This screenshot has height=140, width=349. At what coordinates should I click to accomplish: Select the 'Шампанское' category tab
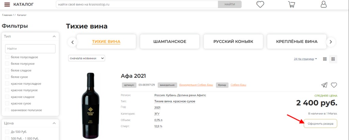click(170, 42)
